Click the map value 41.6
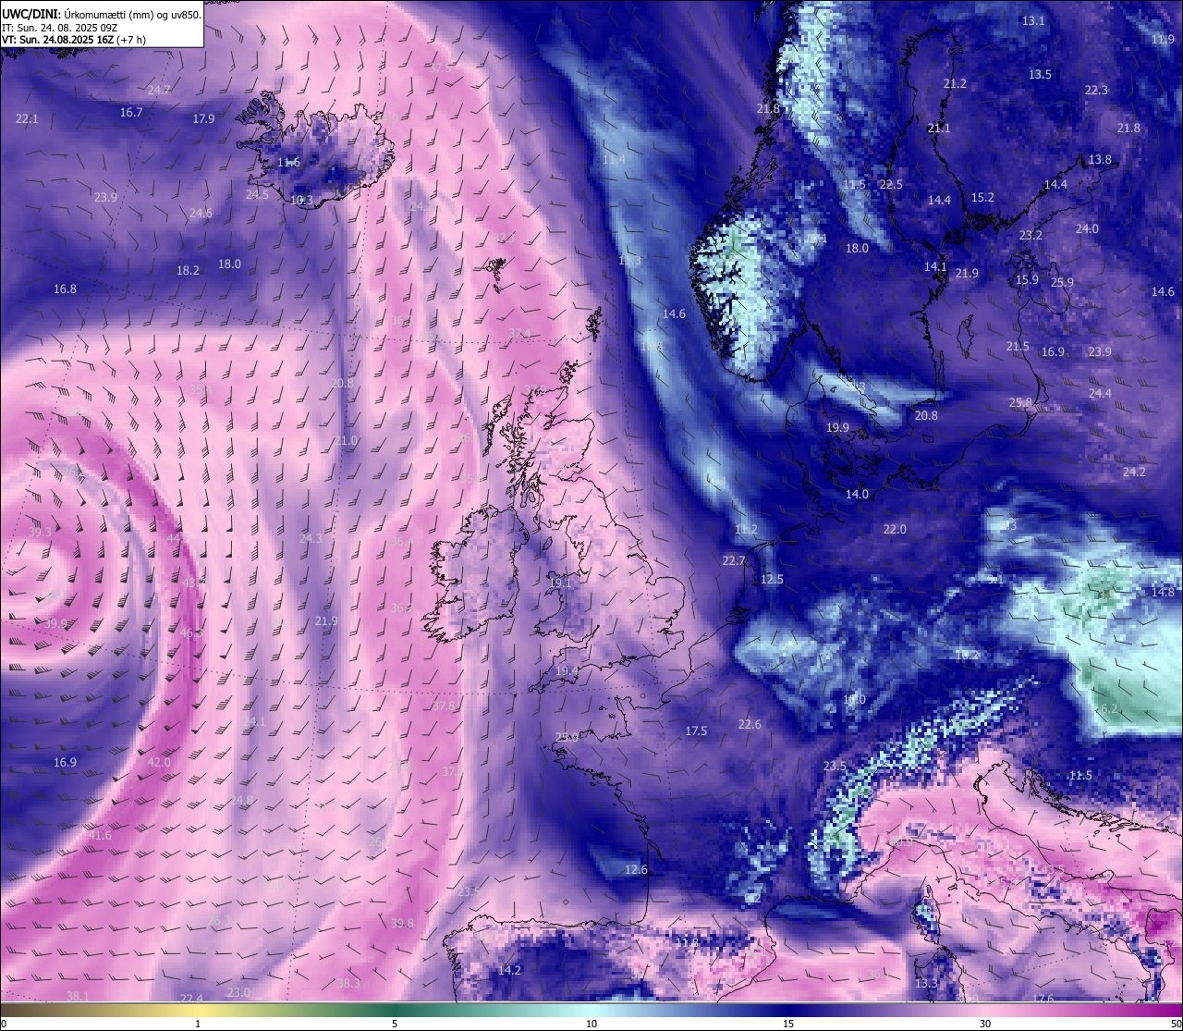Image resolution: width=1183 pixels, height=1031 pixels. [100, 835]
